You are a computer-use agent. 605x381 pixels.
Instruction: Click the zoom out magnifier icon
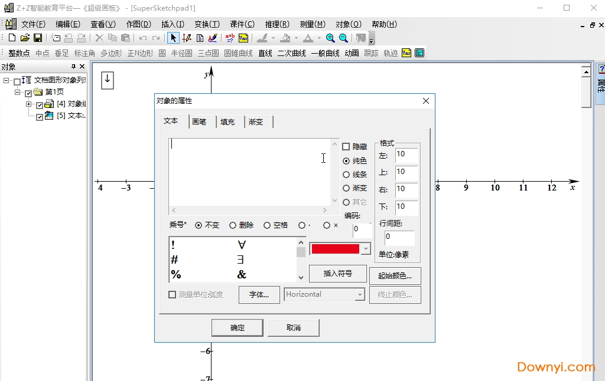pos(343,38)
